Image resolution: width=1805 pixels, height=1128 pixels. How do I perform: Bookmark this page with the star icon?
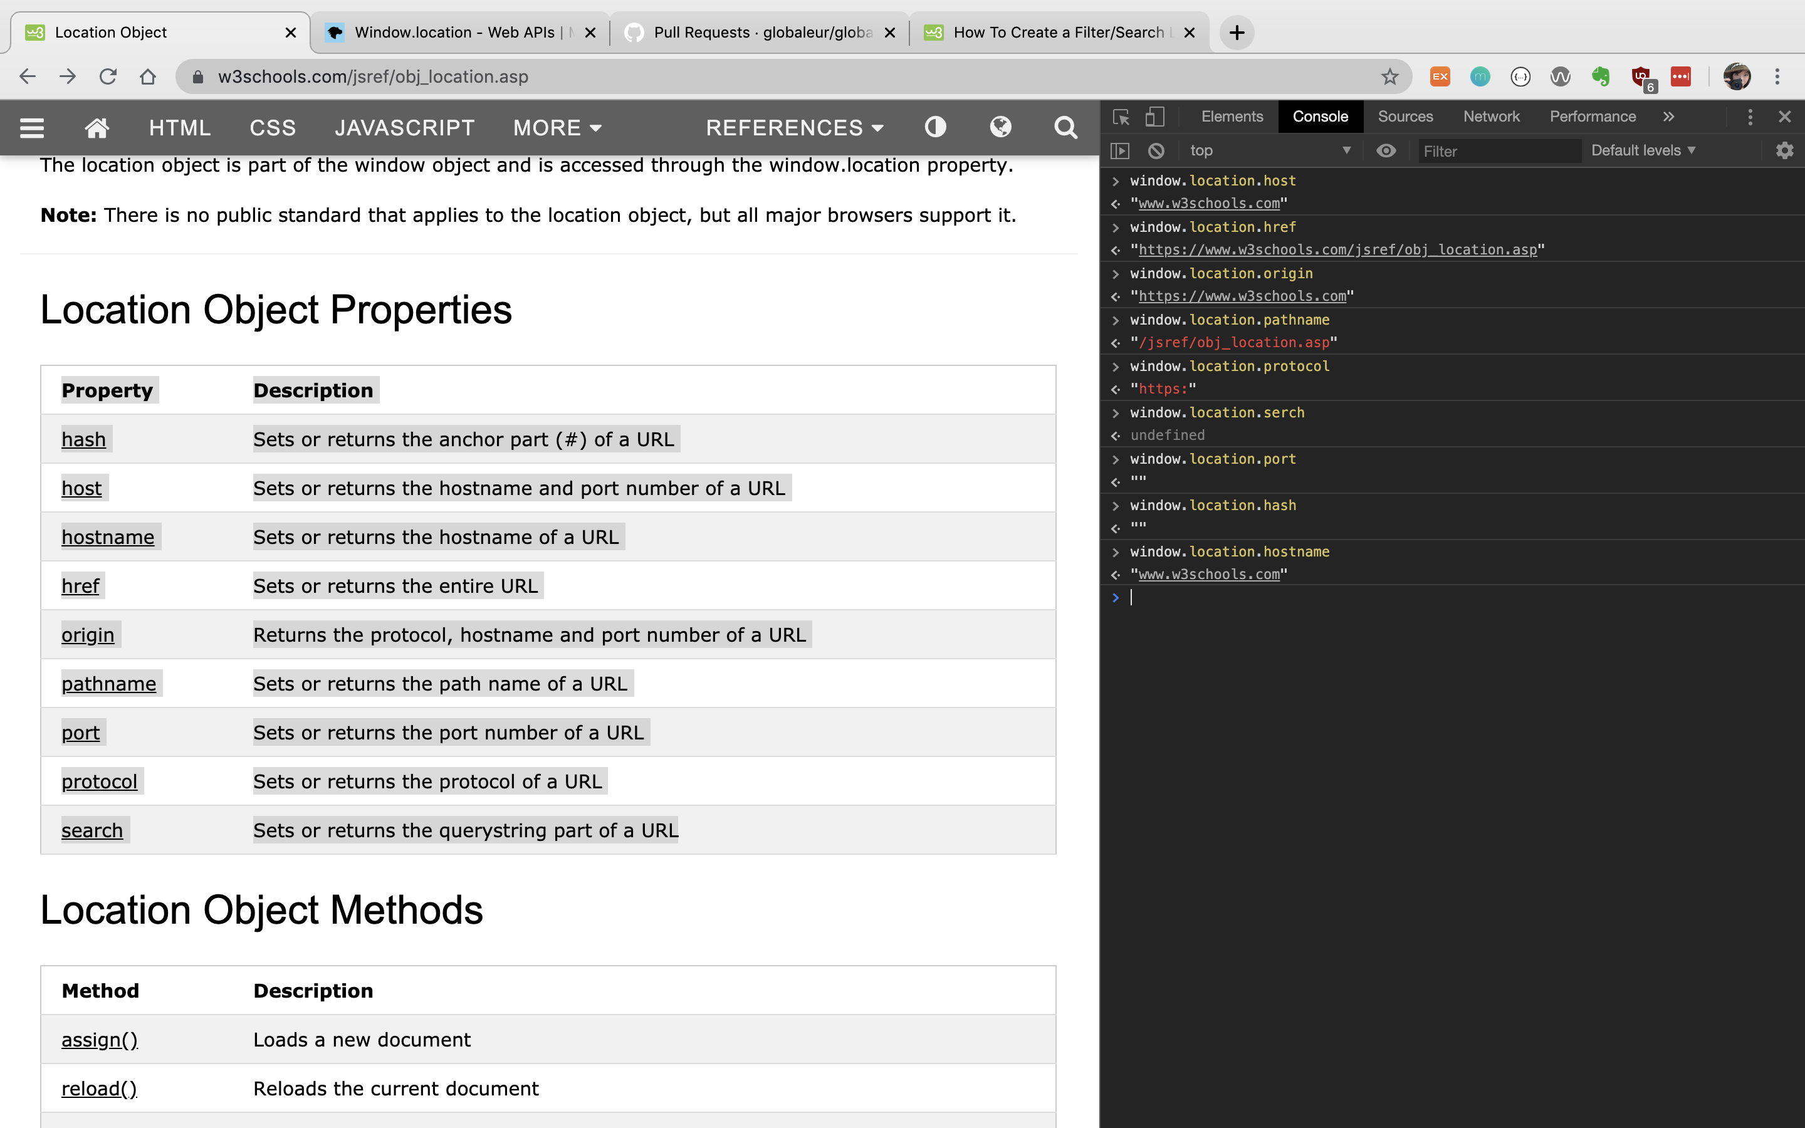coord(1389,76)
